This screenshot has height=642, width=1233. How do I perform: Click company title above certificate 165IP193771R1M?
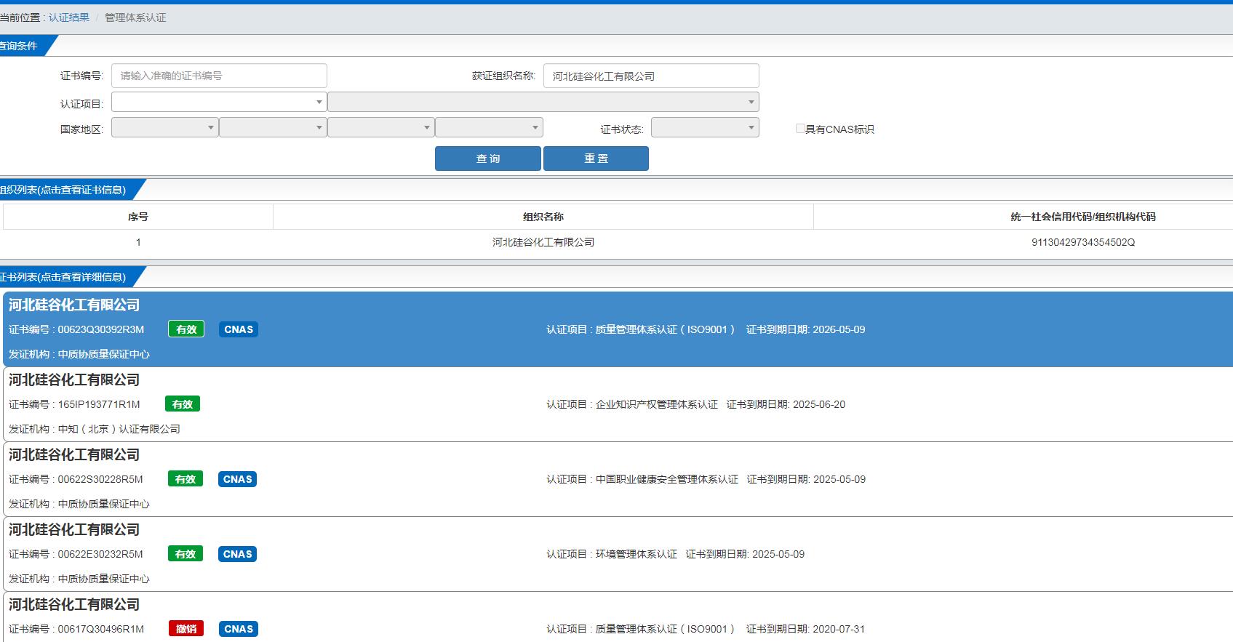click(x=74, y=380)
